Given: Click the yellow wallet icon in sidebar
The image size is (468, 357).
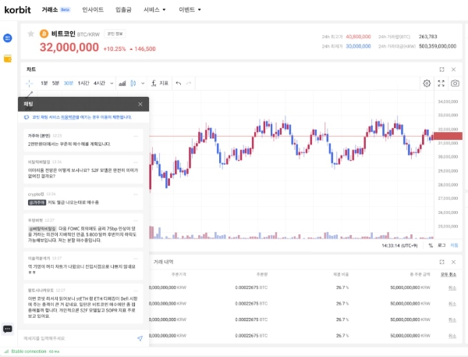Looking at the screenshot, I should tap(8, 59).
